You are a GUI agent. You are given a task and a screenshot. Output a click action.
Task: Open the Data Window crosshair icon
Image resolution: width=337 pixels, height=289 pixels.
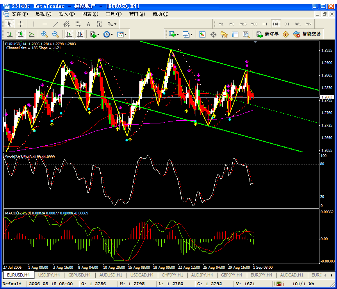(x=213, y=34)
